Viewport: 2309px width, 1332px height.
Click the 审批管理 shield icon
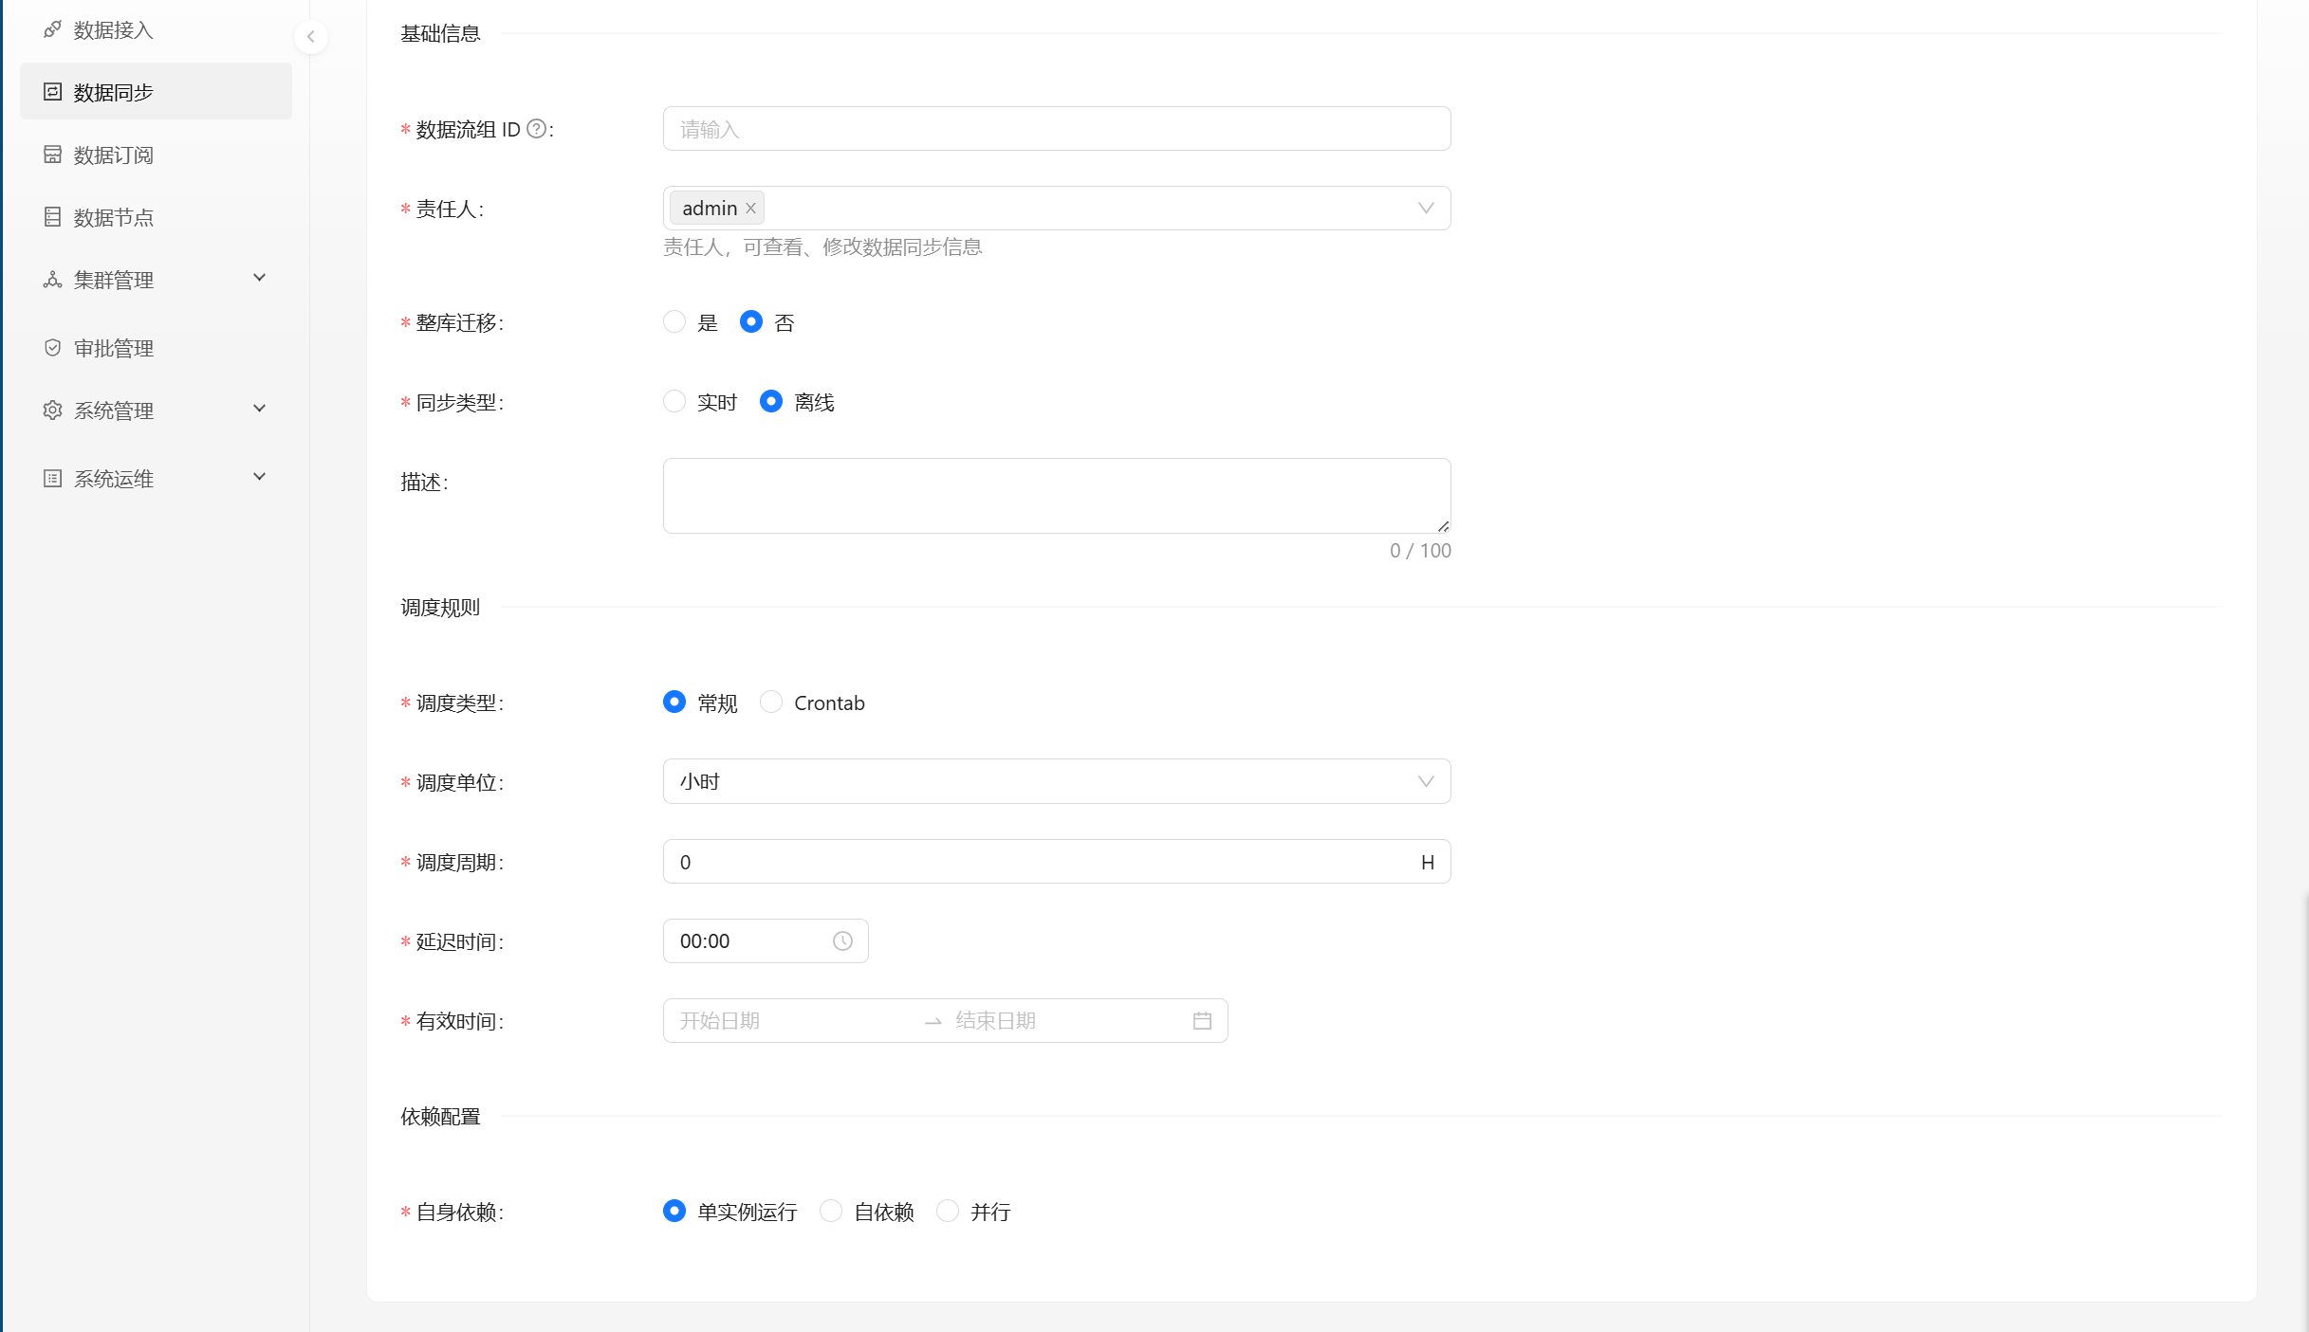click(53, 348)
